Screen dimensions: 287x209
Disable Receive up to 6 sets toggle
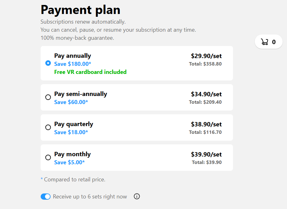point(46,197)
